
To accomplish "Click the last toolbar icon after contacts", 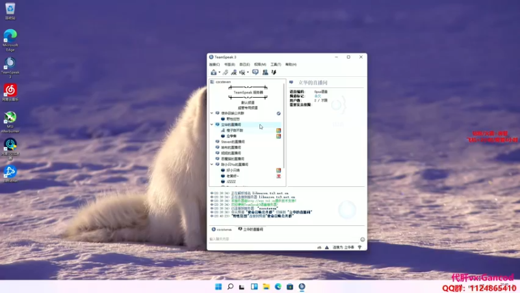I will pyautogui.click(x=274, y=72).
